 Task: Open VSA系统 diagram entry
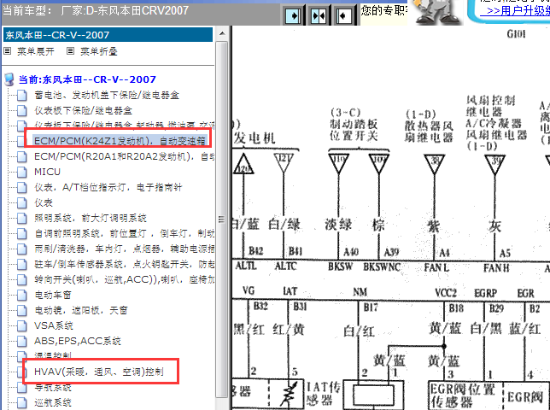click(53, 325)
